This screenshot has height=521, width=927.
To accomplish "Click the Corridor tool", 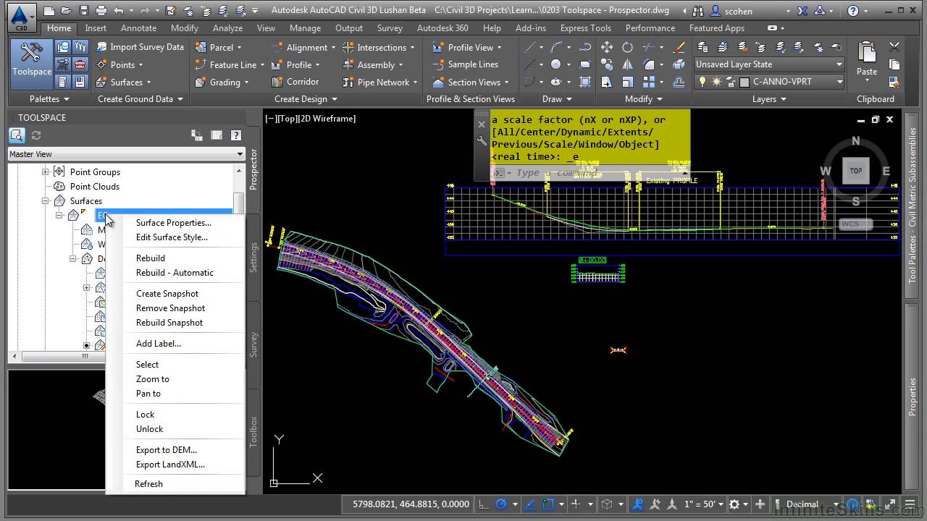I will [x=295, y=82].
